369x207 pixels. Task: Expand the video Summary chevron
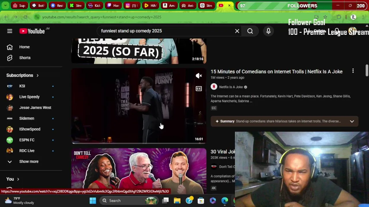[x=352, y=121]
